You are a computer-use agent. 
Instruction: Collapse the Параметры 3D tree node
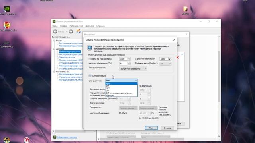[x=54, y=71]
